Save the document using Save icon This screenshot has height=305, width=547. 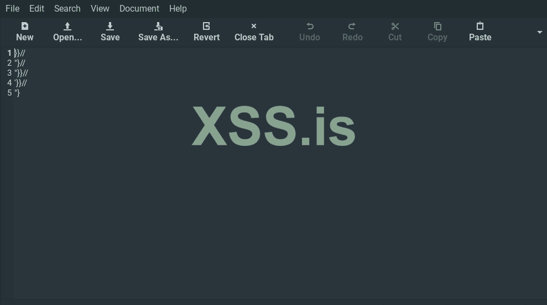click(110, 26)
